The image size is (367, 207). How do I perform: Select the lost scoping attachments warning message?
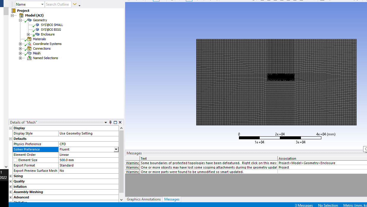209,167
